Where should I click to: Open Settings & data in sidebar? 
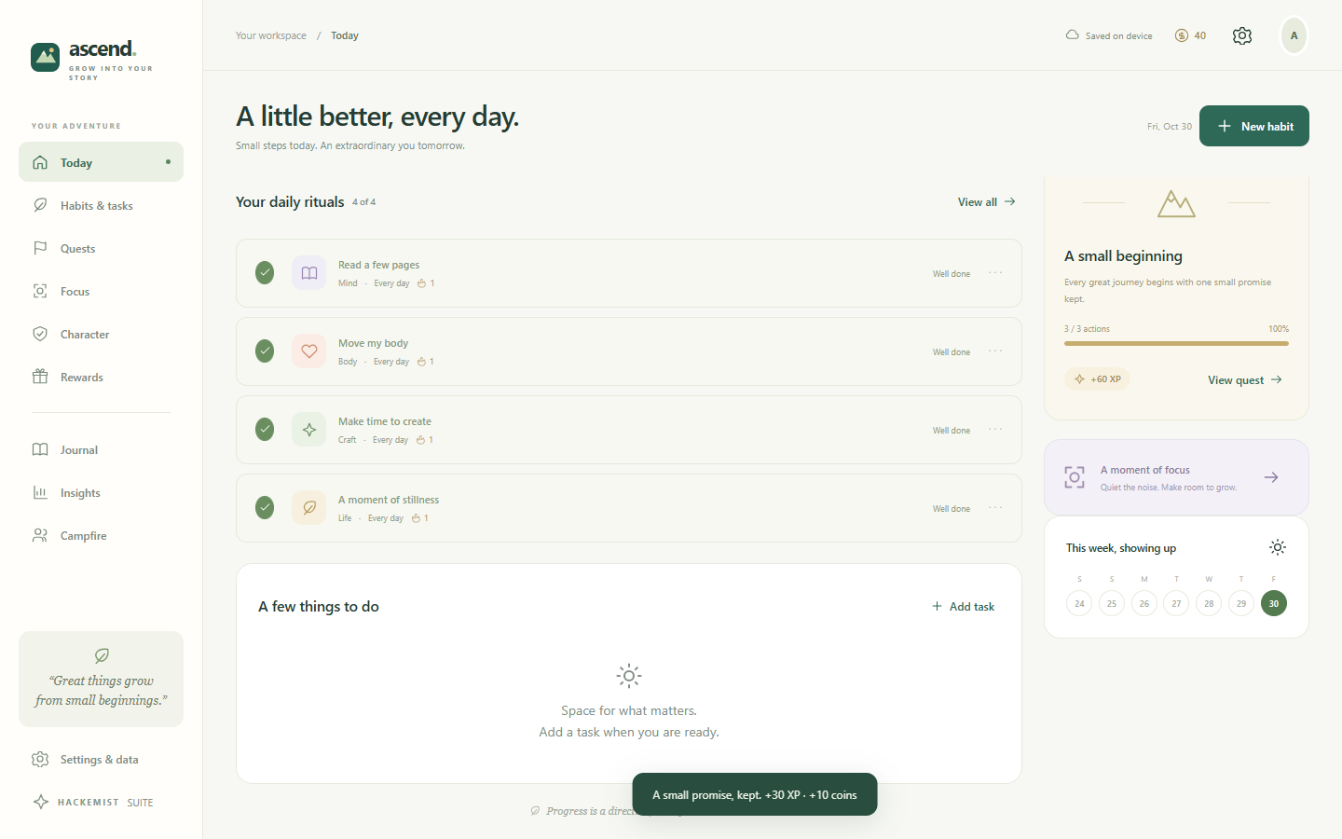(x=101, y=759)
